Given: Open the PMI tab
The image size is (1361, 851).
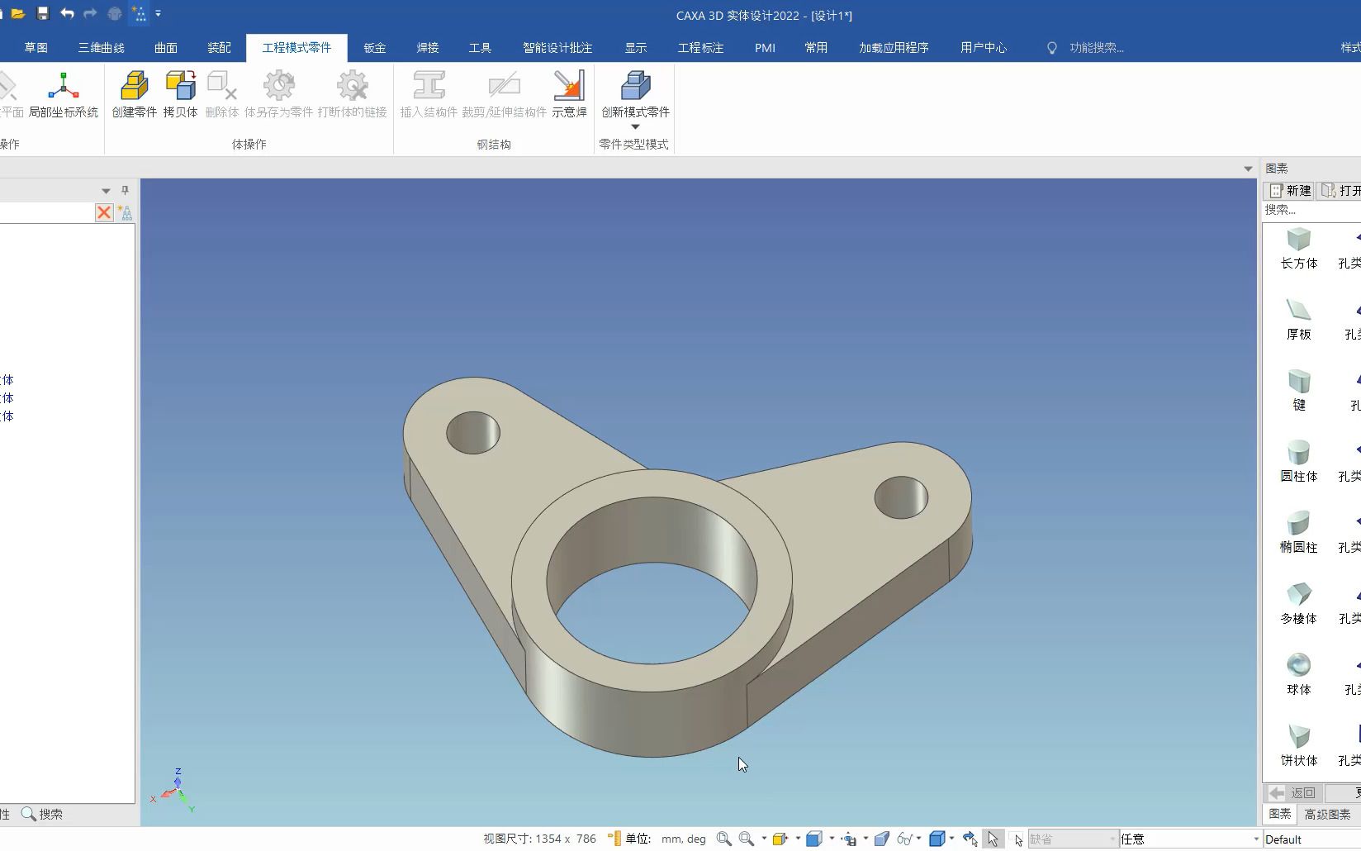Looking at the screenshot, I should 765,48.
